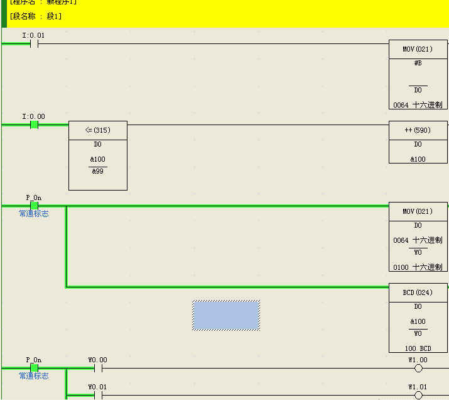The height and width of the screenshot is (400, 449).
Task: Click the 常通标志 label under first P_On
Action: pyautogui.click(x=34, y=214)
